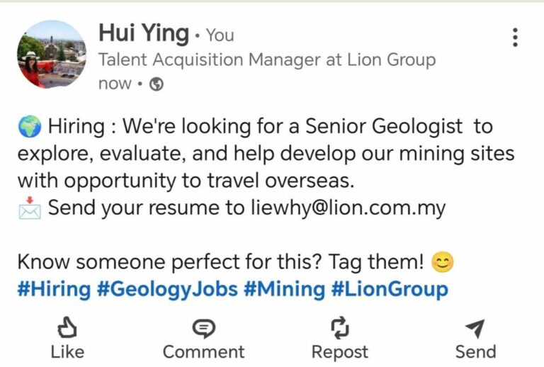544x367 pixels.
Task: Click the envelope emoji before Send your resume
Action: click(x=30, y=208)
